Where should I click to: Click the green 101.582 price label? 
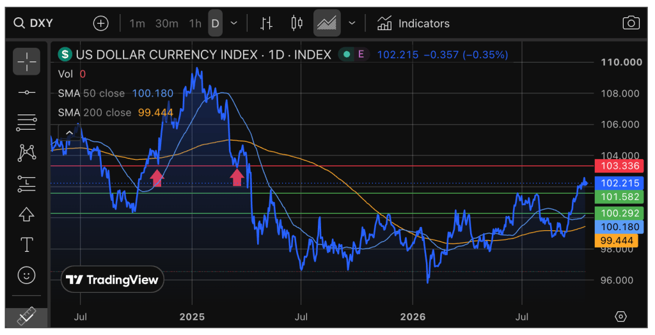619,197
